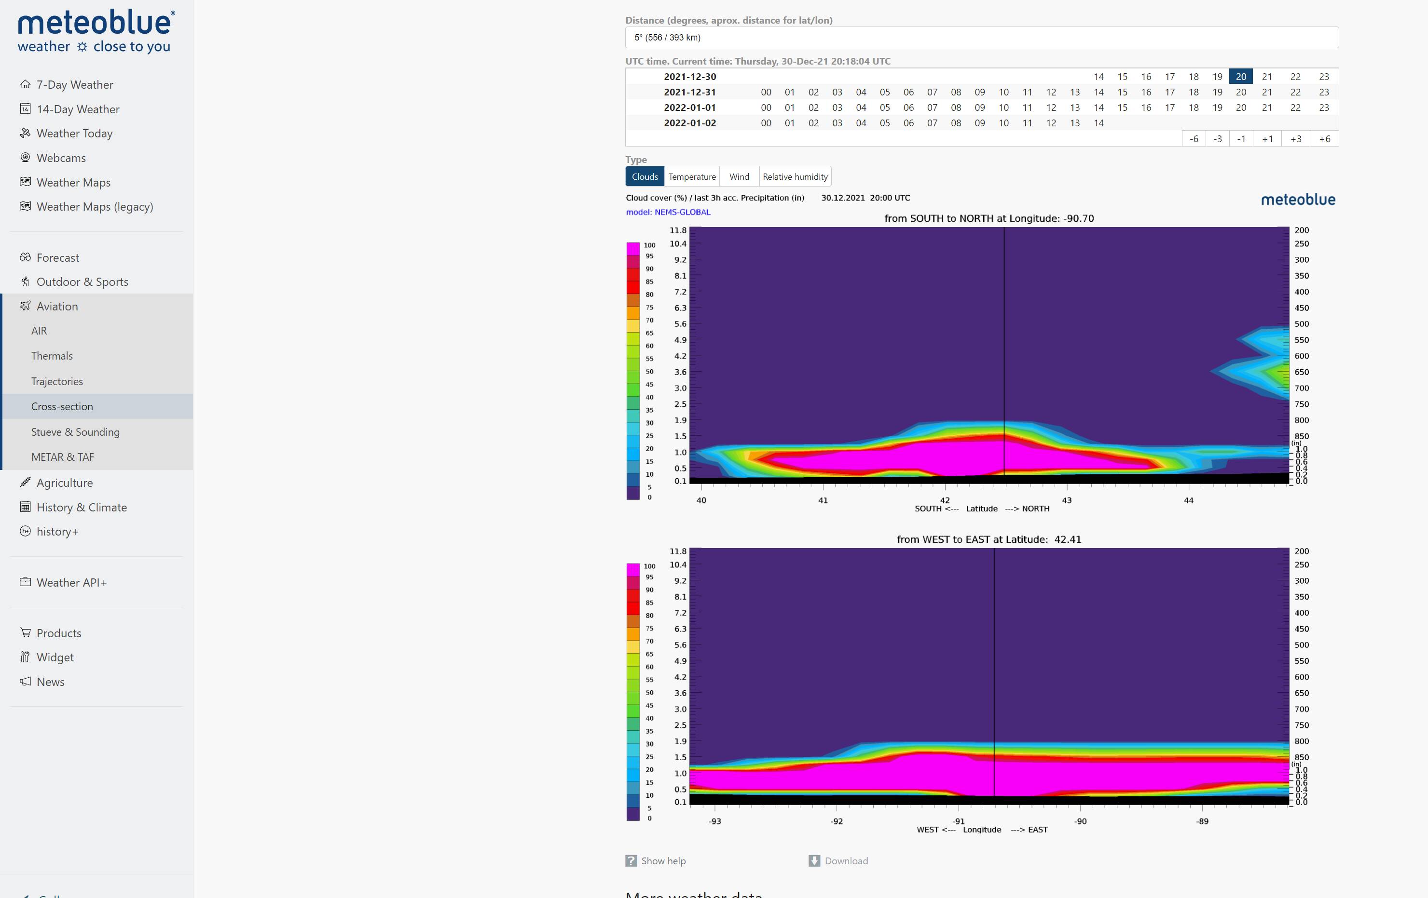Screen dimensions: 1428x898
Task: Select hour 21 on 2021-12-30
Action: [1267, 77]
